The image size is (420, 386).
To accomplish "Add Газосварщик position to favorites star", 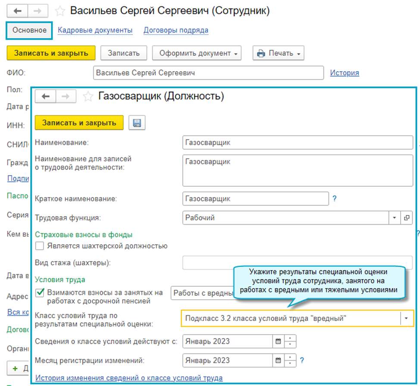I will pyautogui.click(x=88, y=97).
